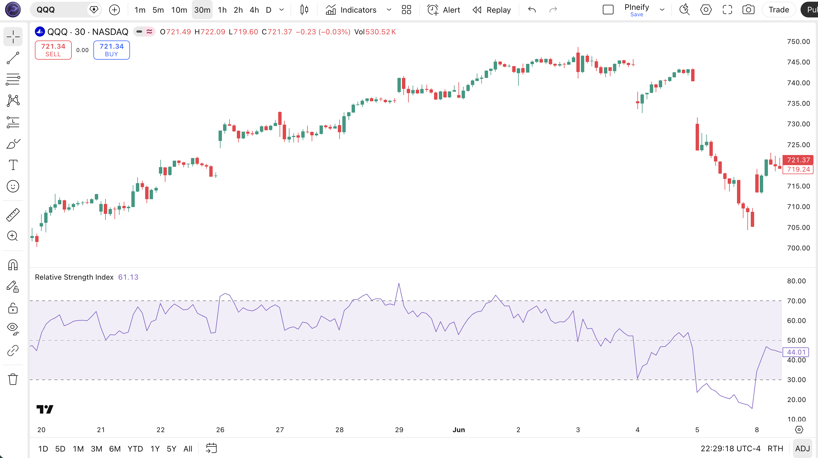818x458 pixels.
Task: Toggle the ADJ adjusted data button
Action: click(803, 449)
